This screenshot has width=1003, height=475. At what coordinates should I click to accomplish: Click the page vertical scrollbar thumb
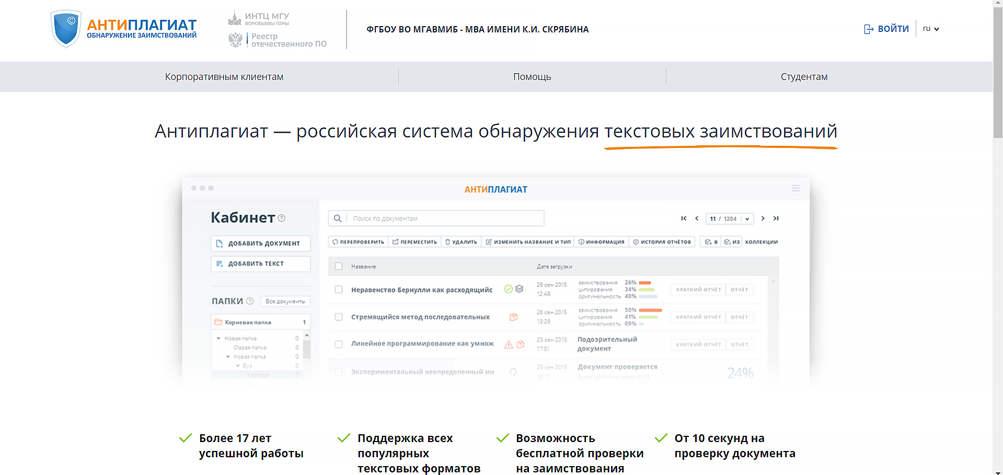(998, 73)
